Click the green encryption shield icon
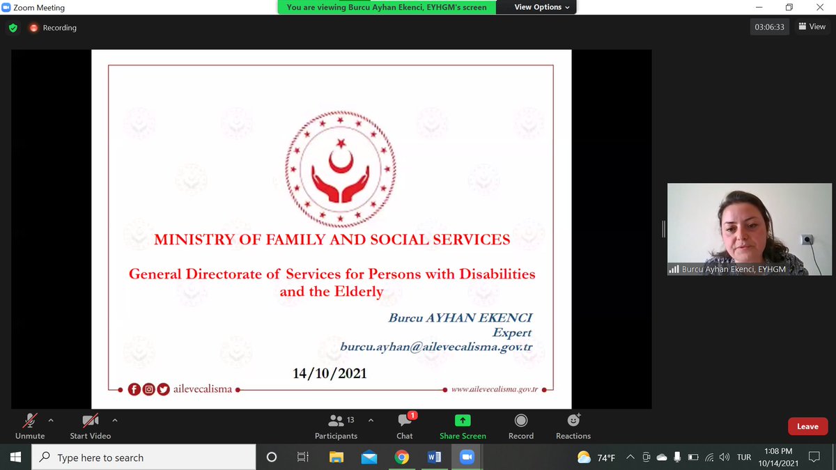836x470 pixels. click(x=13, y=28)
